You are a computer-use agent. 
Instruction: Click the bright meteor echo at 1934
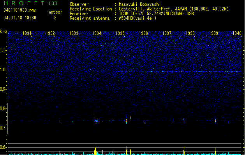96,121
